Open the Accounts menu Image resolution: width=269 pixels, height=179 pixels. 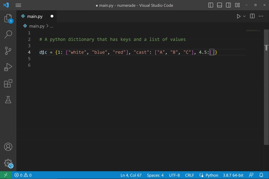8,147
